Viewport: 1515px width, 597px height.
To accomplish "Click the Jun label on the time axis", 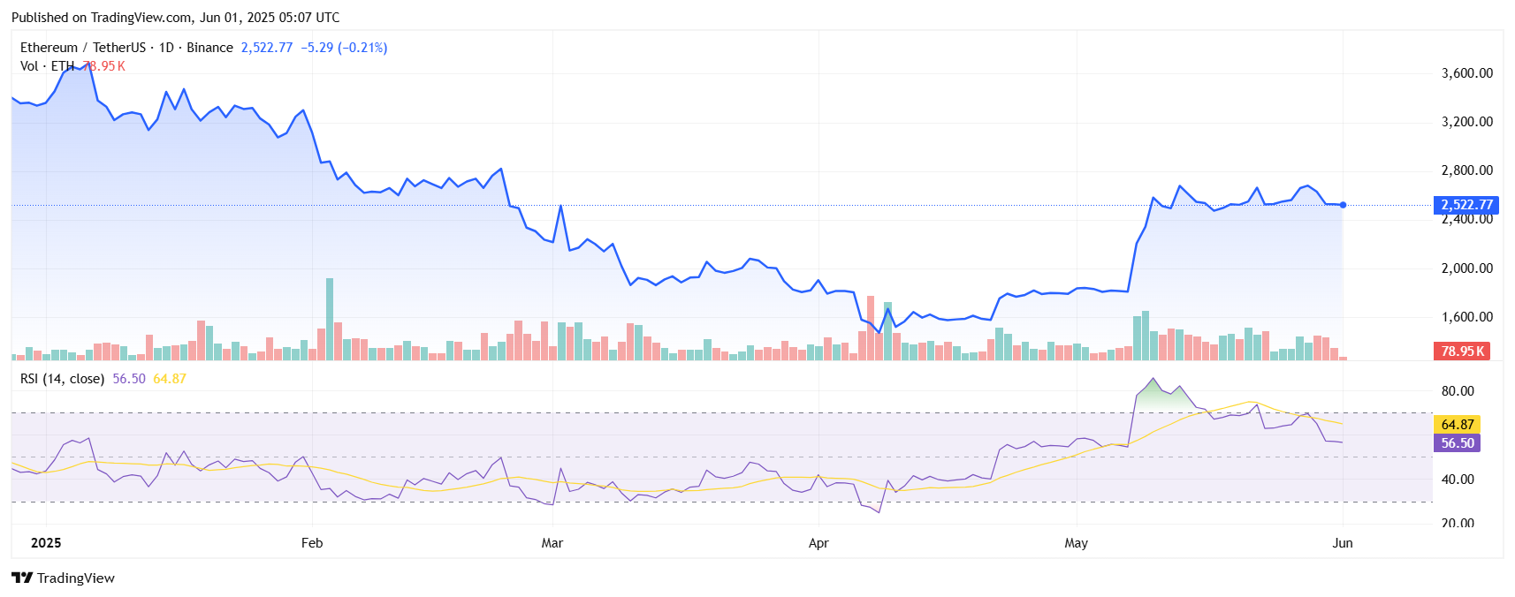I will [1342, 543].
